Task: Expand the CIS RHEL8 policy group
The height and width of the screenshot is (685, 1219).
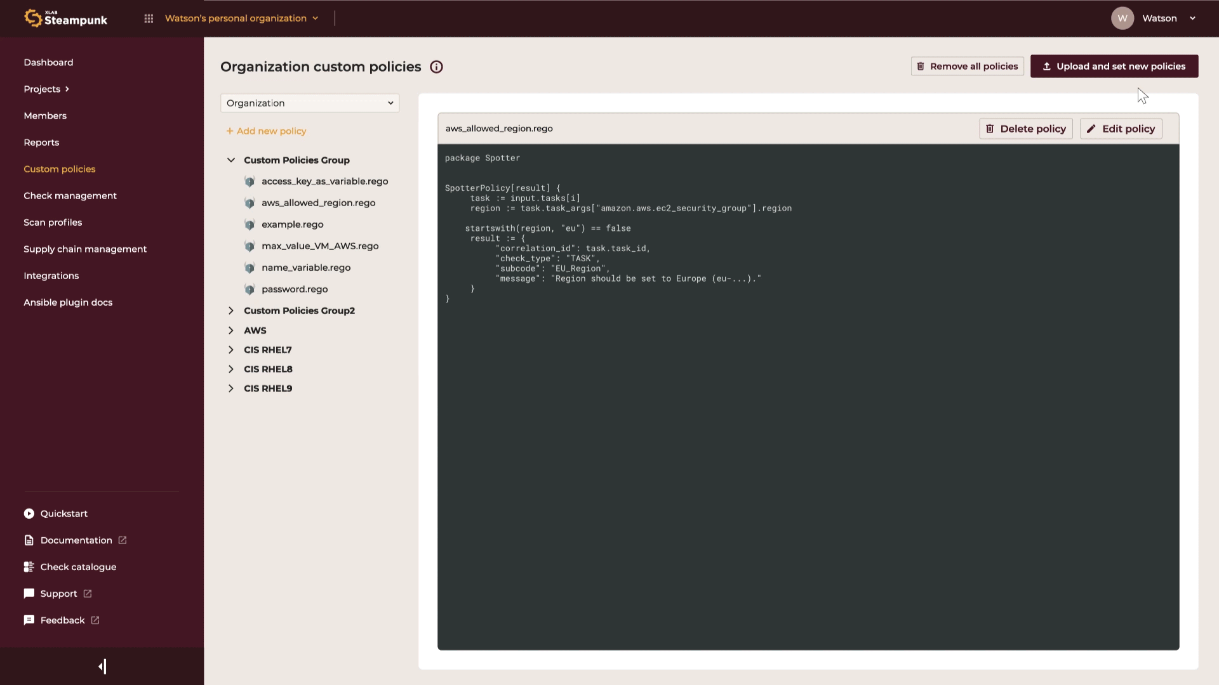Action: pos(231,369)
